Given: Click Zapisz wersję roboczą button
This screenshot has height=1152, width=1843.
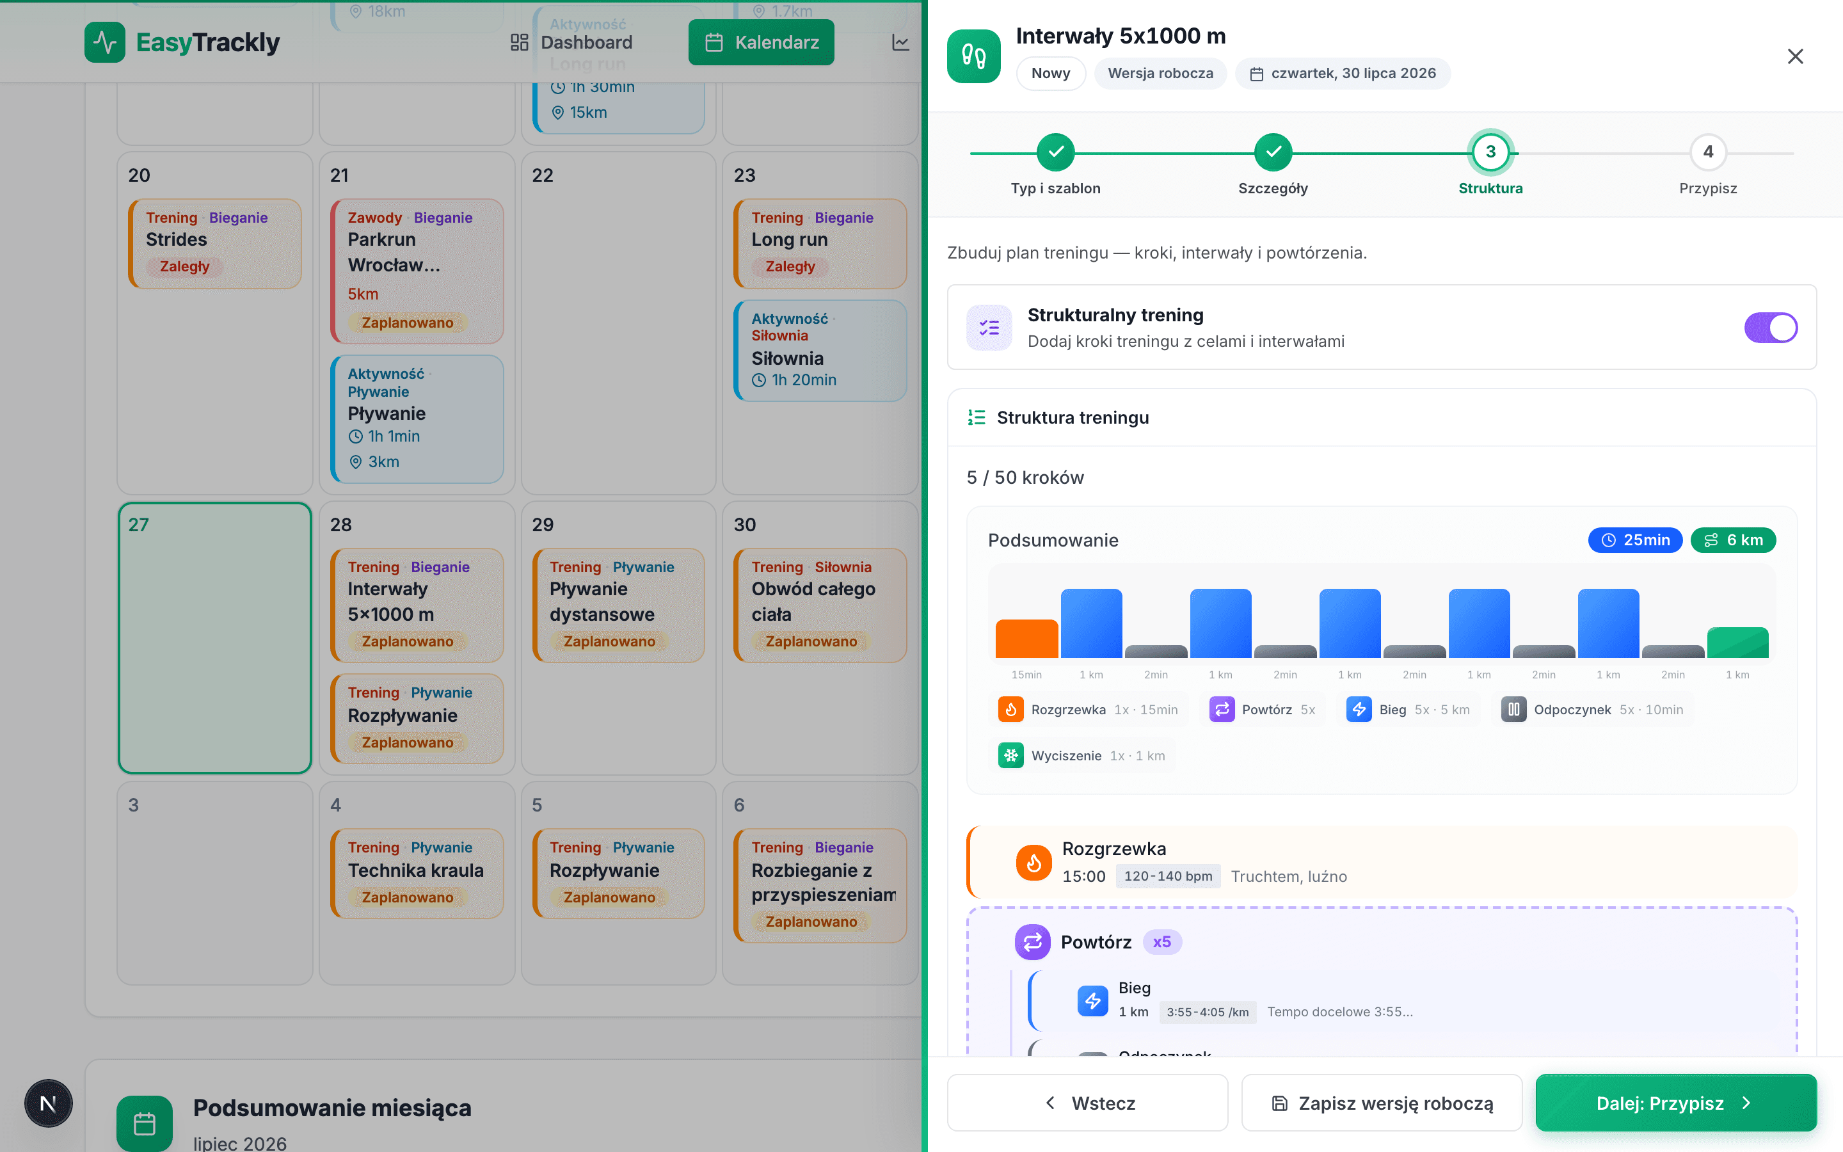Looking at the screenshot, I should point(1382,1103).
